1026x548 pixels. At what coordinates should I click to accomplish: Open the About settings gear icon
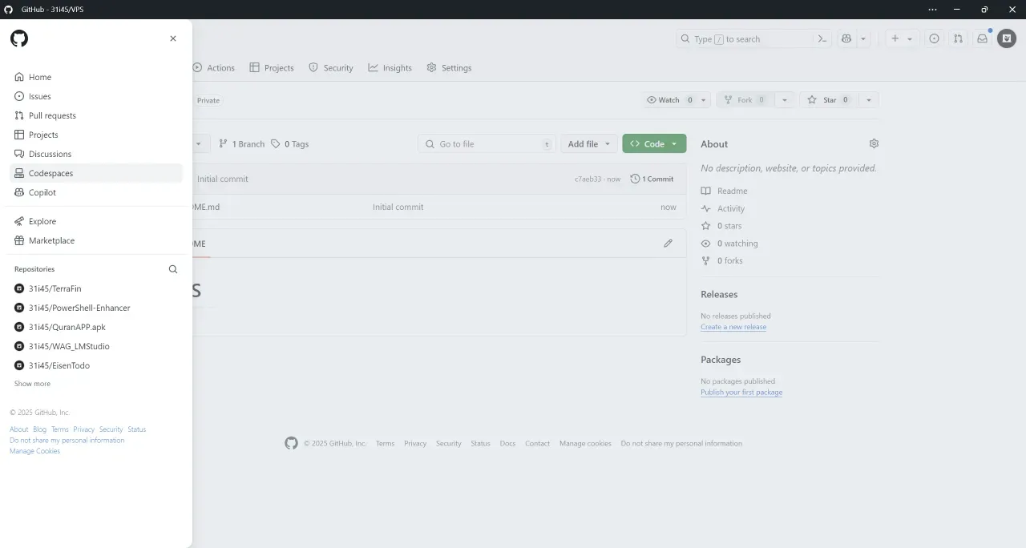[874, 143]
